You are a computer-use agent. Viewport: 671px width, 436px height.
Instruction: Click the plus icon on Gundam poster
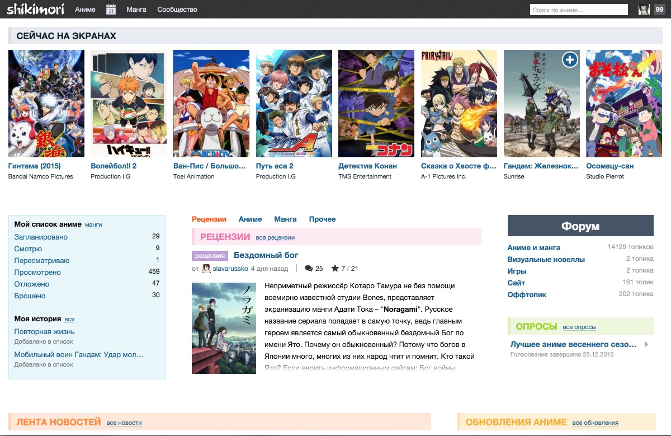[570, 60]
